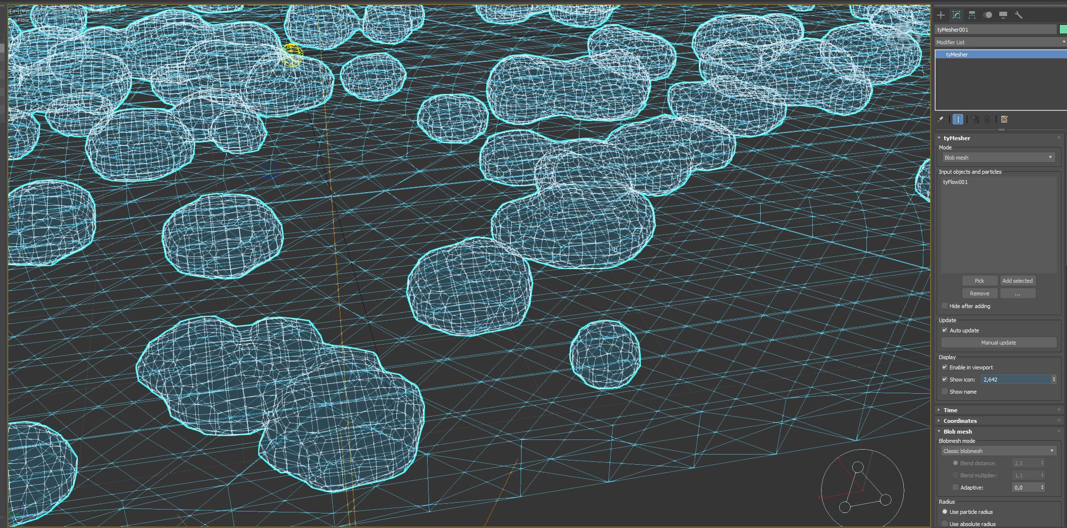Open the Utilities wrench panel
This screenshot has height=528, width=1067.
1018,15
